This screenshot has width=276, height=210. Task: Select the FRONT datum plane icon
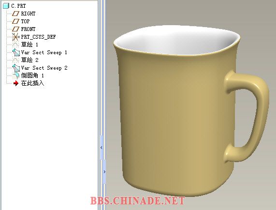click(15, 29)
